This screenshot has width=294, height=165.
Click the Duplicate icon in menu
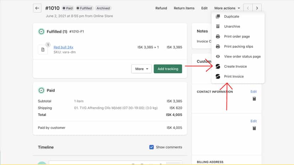[218, 16]
